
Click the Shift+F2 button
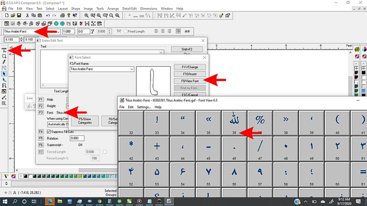(187, 49)
